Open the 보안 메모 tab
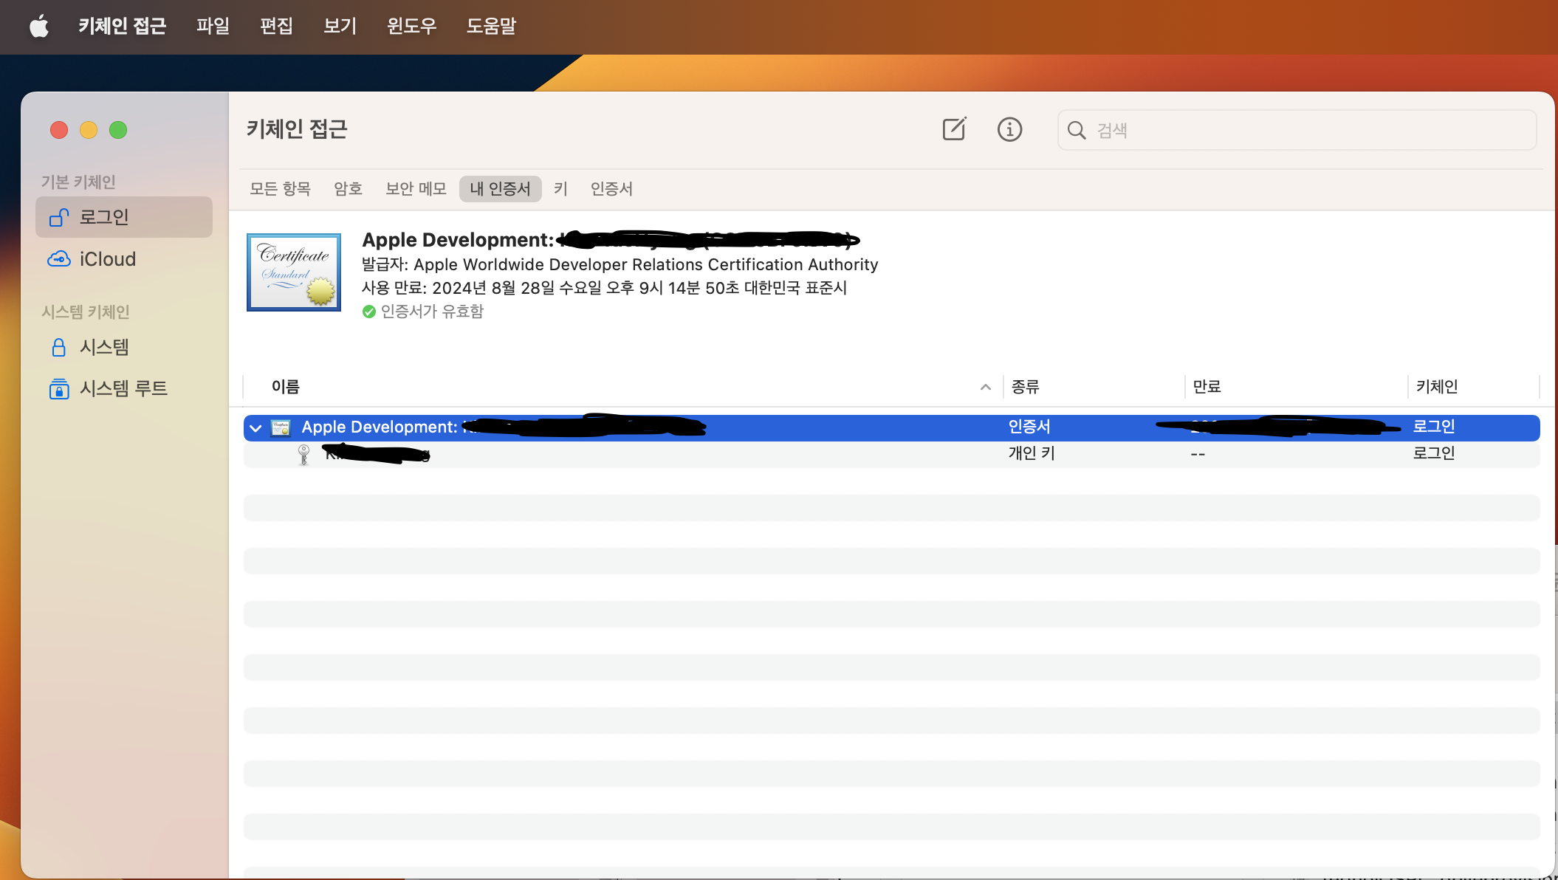The height and width of the screenshot is (880, 1558). tap(416, 189)
